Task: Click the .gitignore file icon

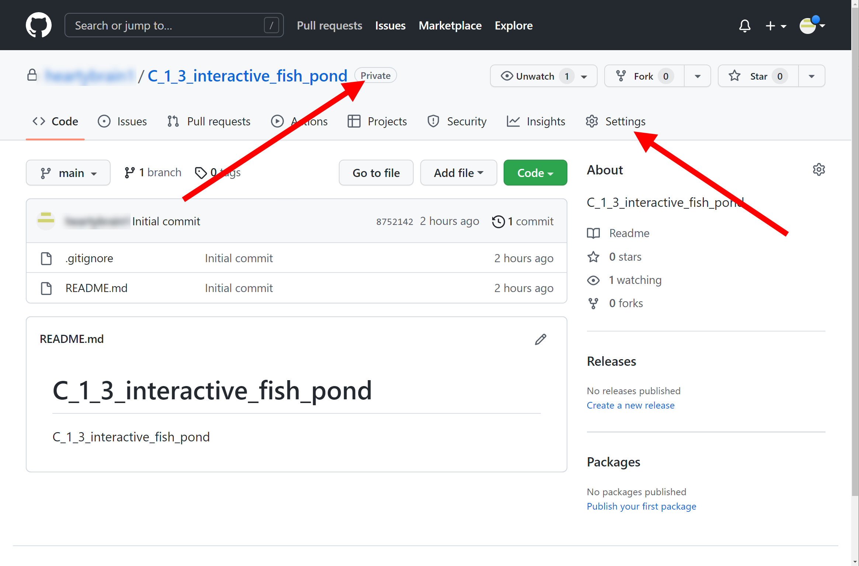Action: click(46, 258)
